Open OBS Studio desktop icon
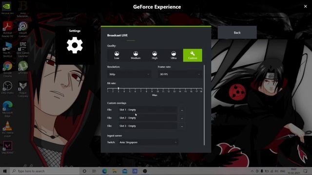 pos(8,87)
